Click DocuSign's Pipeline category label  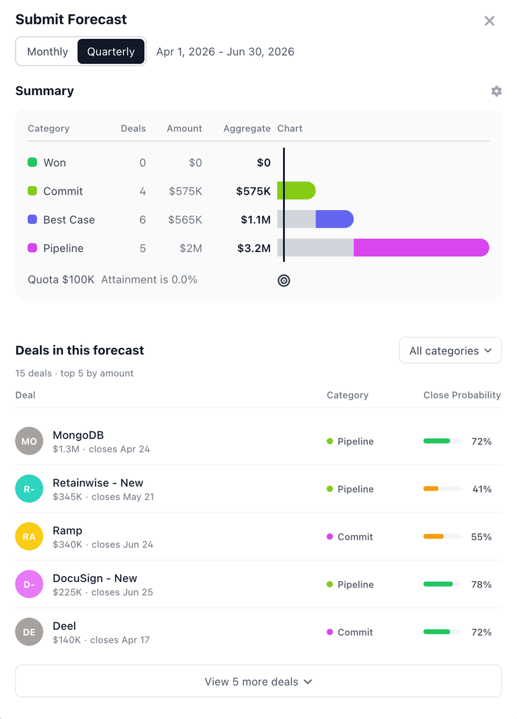355,585
